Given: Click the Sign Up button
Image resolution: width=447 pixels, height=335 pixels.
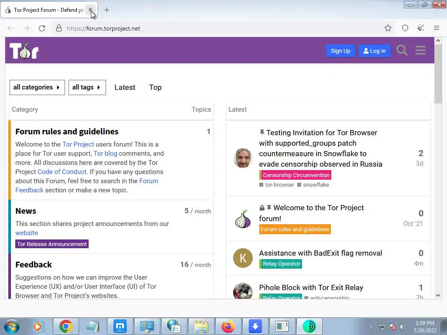Looking at the screenshot, I should point(340,51).
